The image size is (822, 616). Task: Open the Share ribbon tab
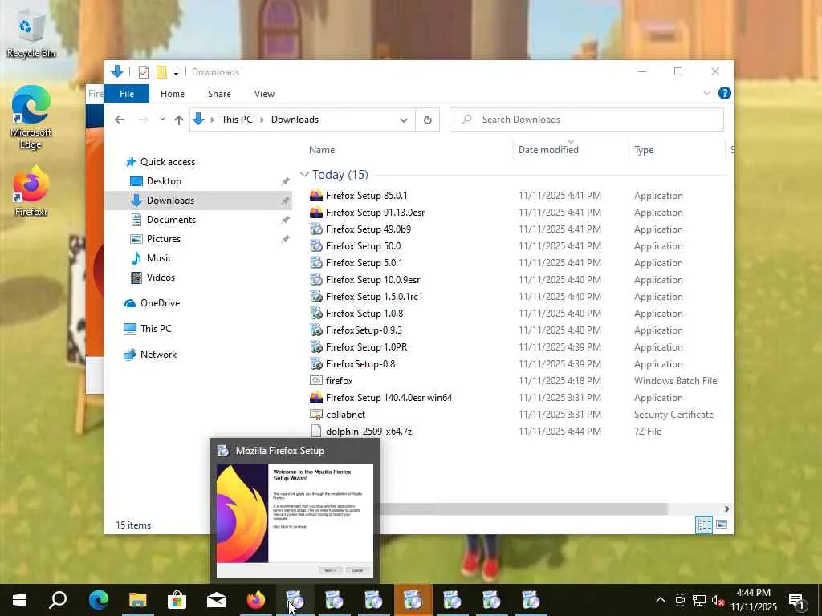pos(219,94)
